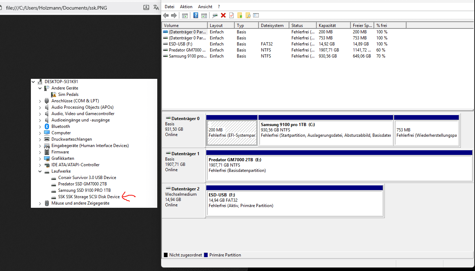
Task: Click the browser download icon beside the address
Action: click(146, 7)
